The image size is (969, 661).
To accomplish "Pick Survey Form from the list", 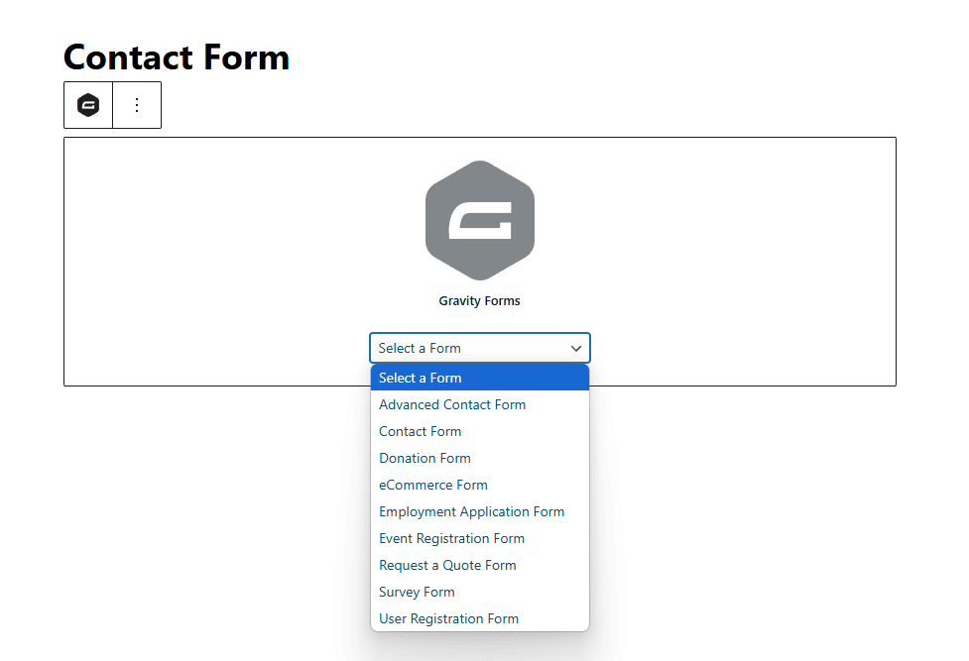I will click(x=480, y=592).
